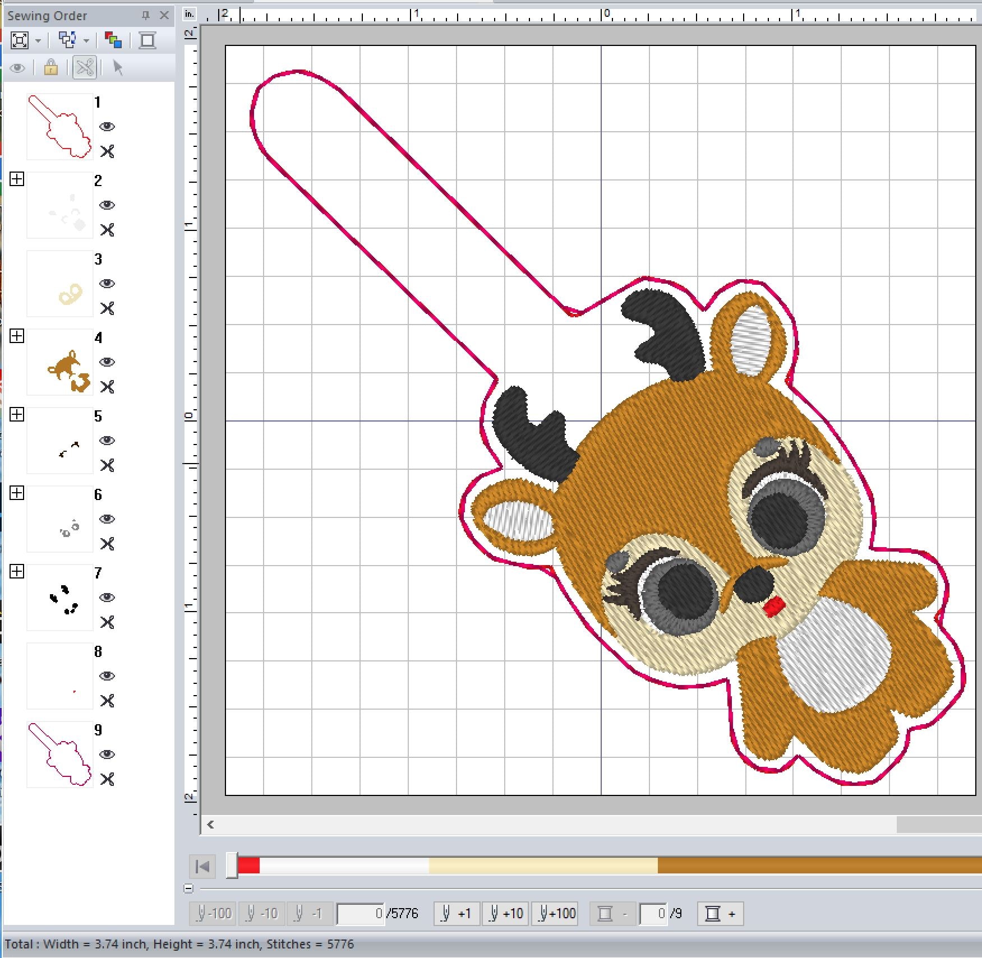Image resolution: width=982 pixels, height=958 pixels.
Task: Click the zoom-to-fit frame icon in Sewing Order
Action: [x=20, y=40]
